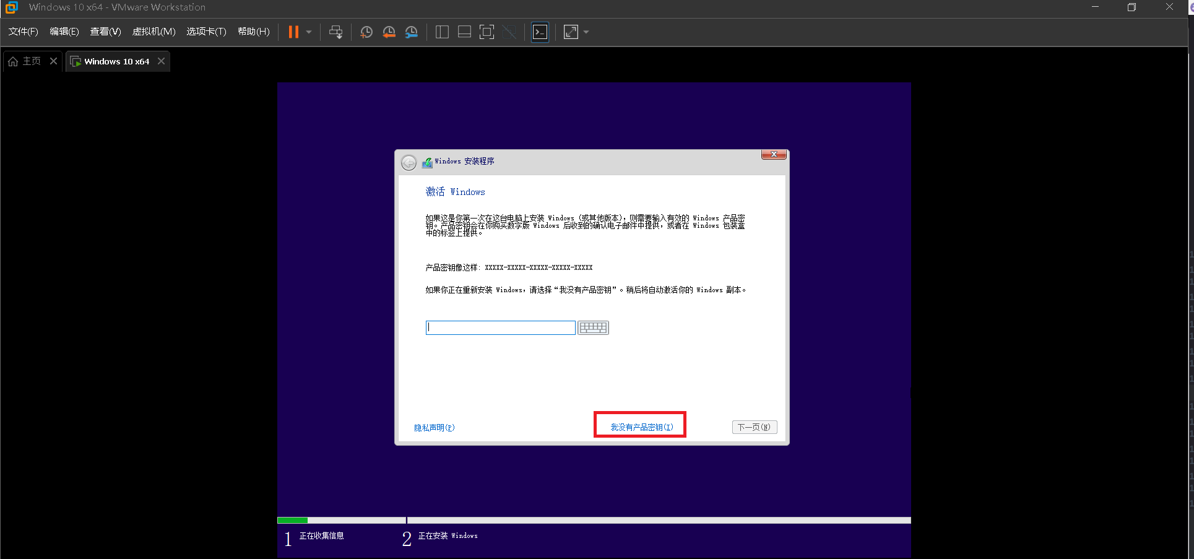Close the Windows 安装程序 dialog
Screen dimensions: 1194x559
coord(774,154)
